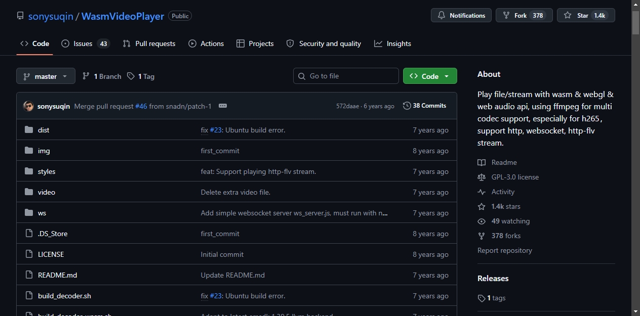640x316 pixels.
Task: Click the book icon next to Readme
Action: point(482,162)
